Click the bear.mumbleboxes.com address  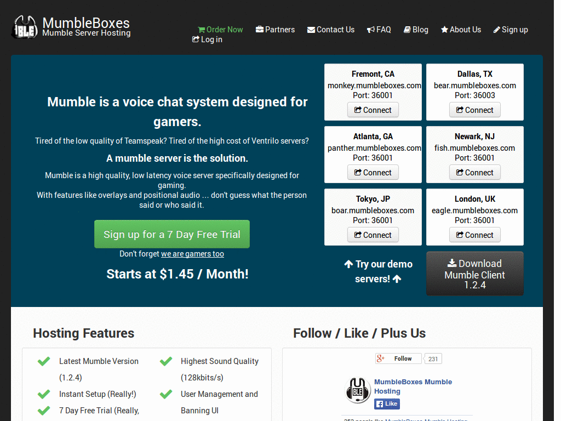pos(475,86)
